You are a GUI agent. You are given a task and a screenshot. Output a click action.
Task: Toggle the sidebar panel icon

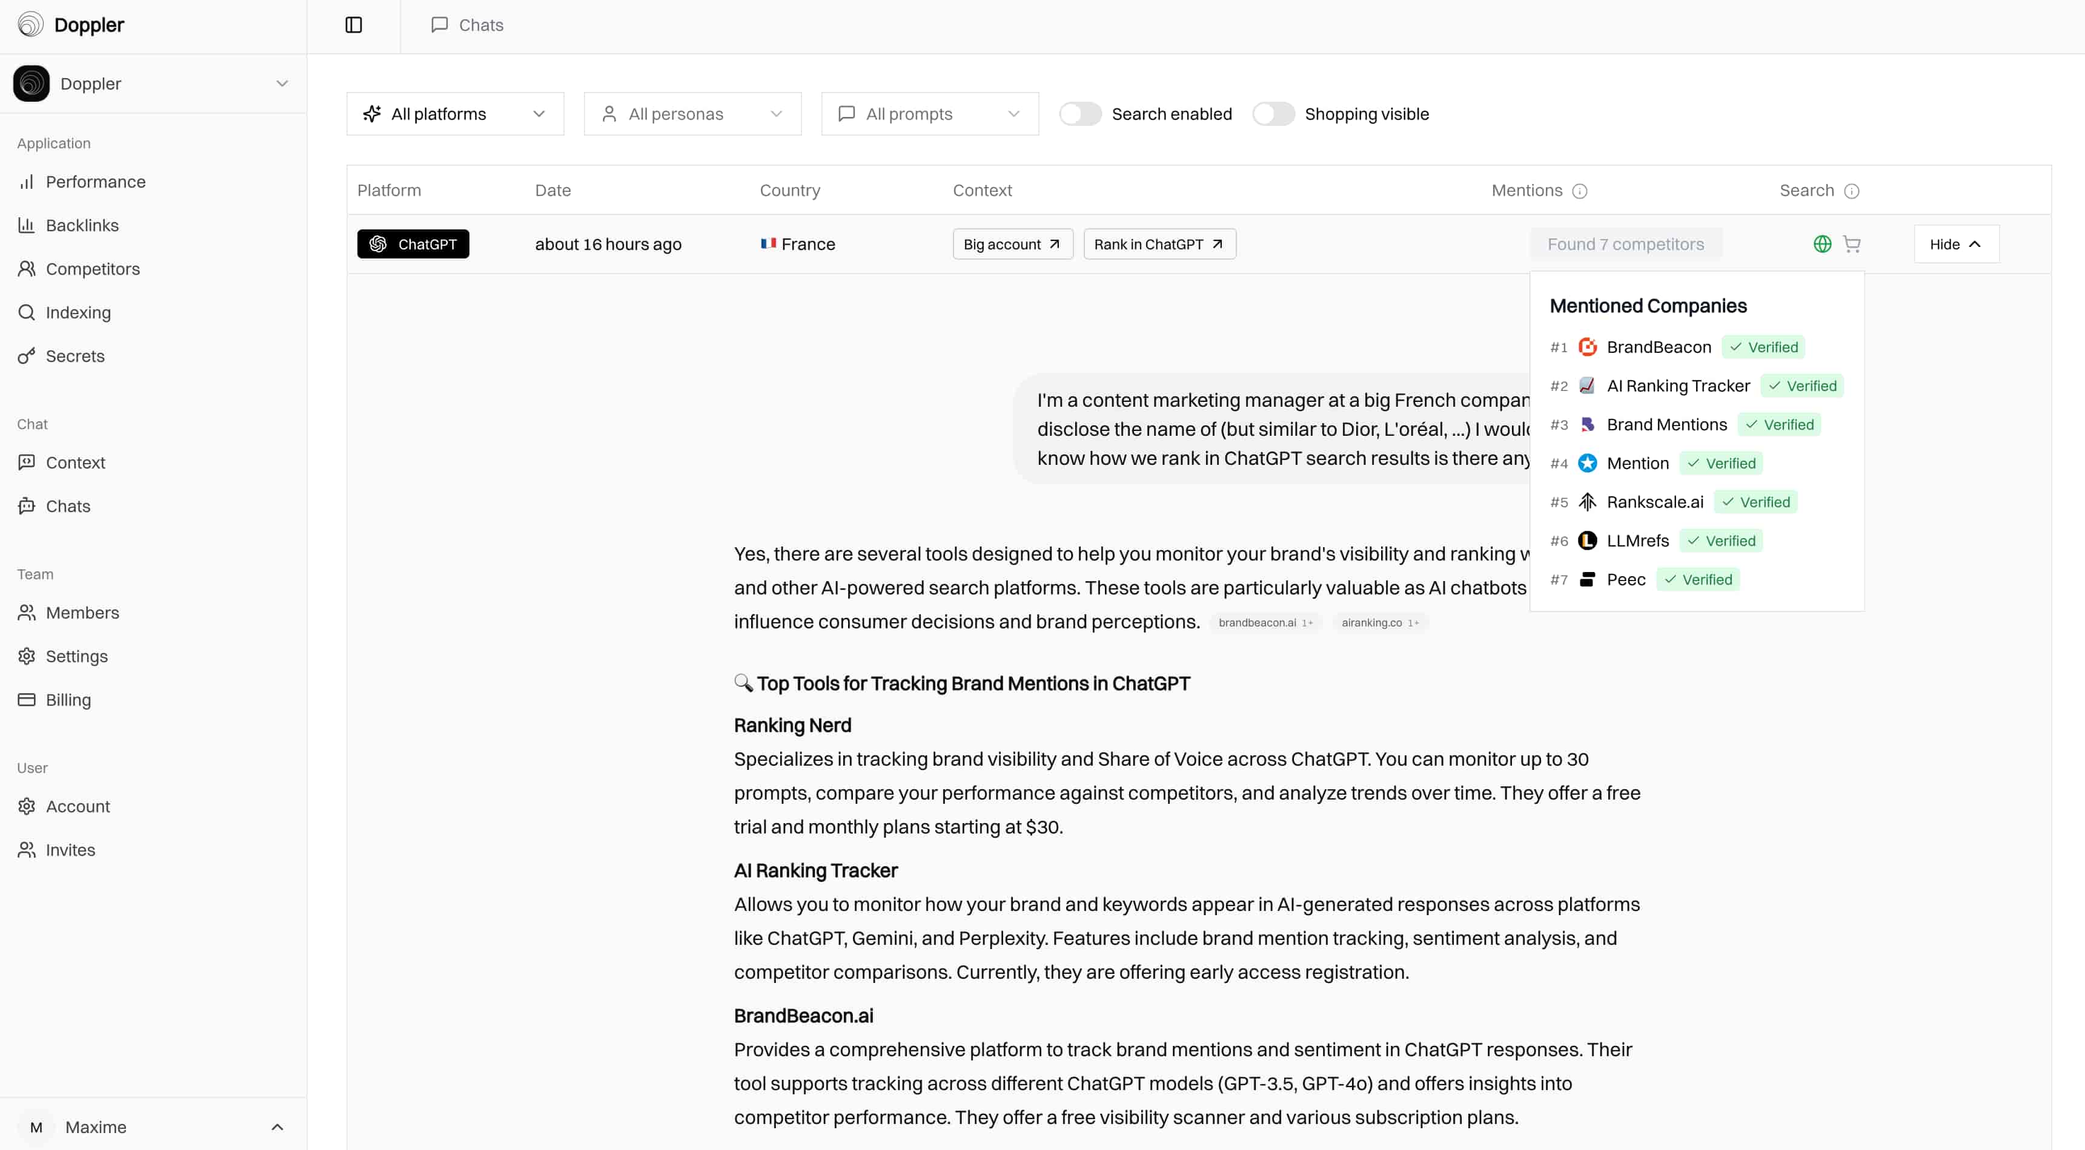click(354, 25)
